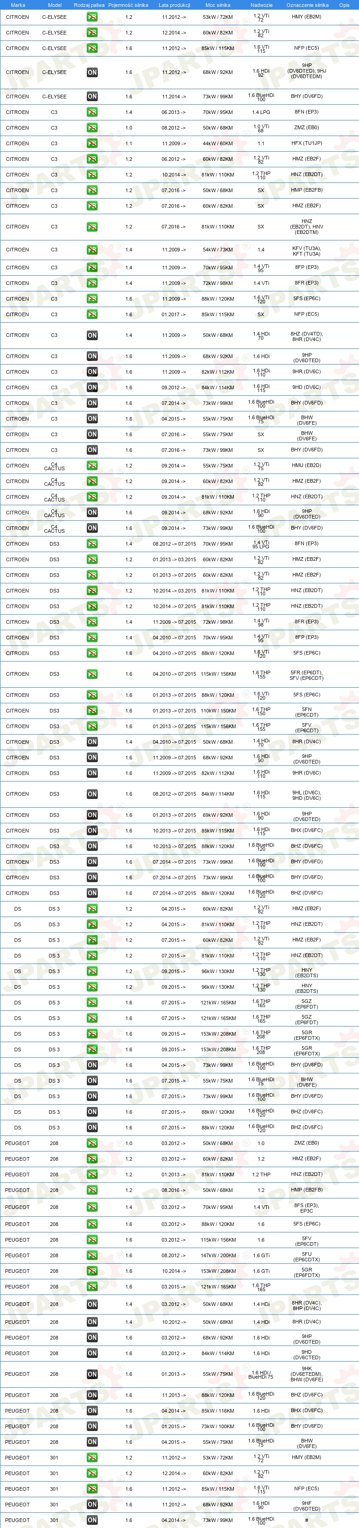
Task: Click petrol icon in C4 Cactus HNZ (EB2DT) row
Action: point(92,497)
